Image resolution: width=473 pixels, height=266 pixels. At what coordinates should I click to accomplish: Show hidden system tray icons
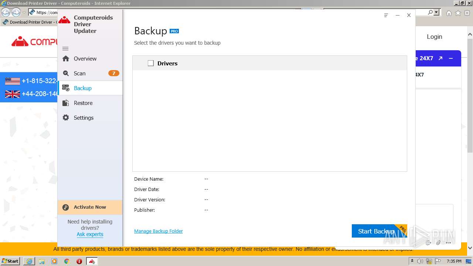[412, 261]
